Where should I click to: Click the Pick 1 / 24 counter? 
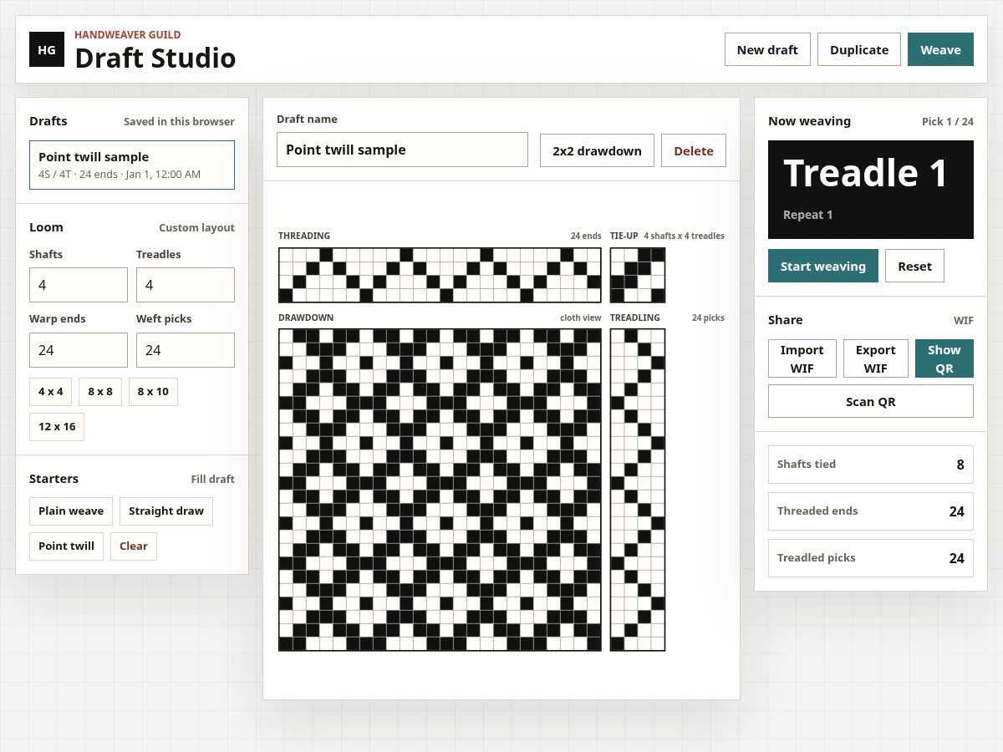coord(948,121)
